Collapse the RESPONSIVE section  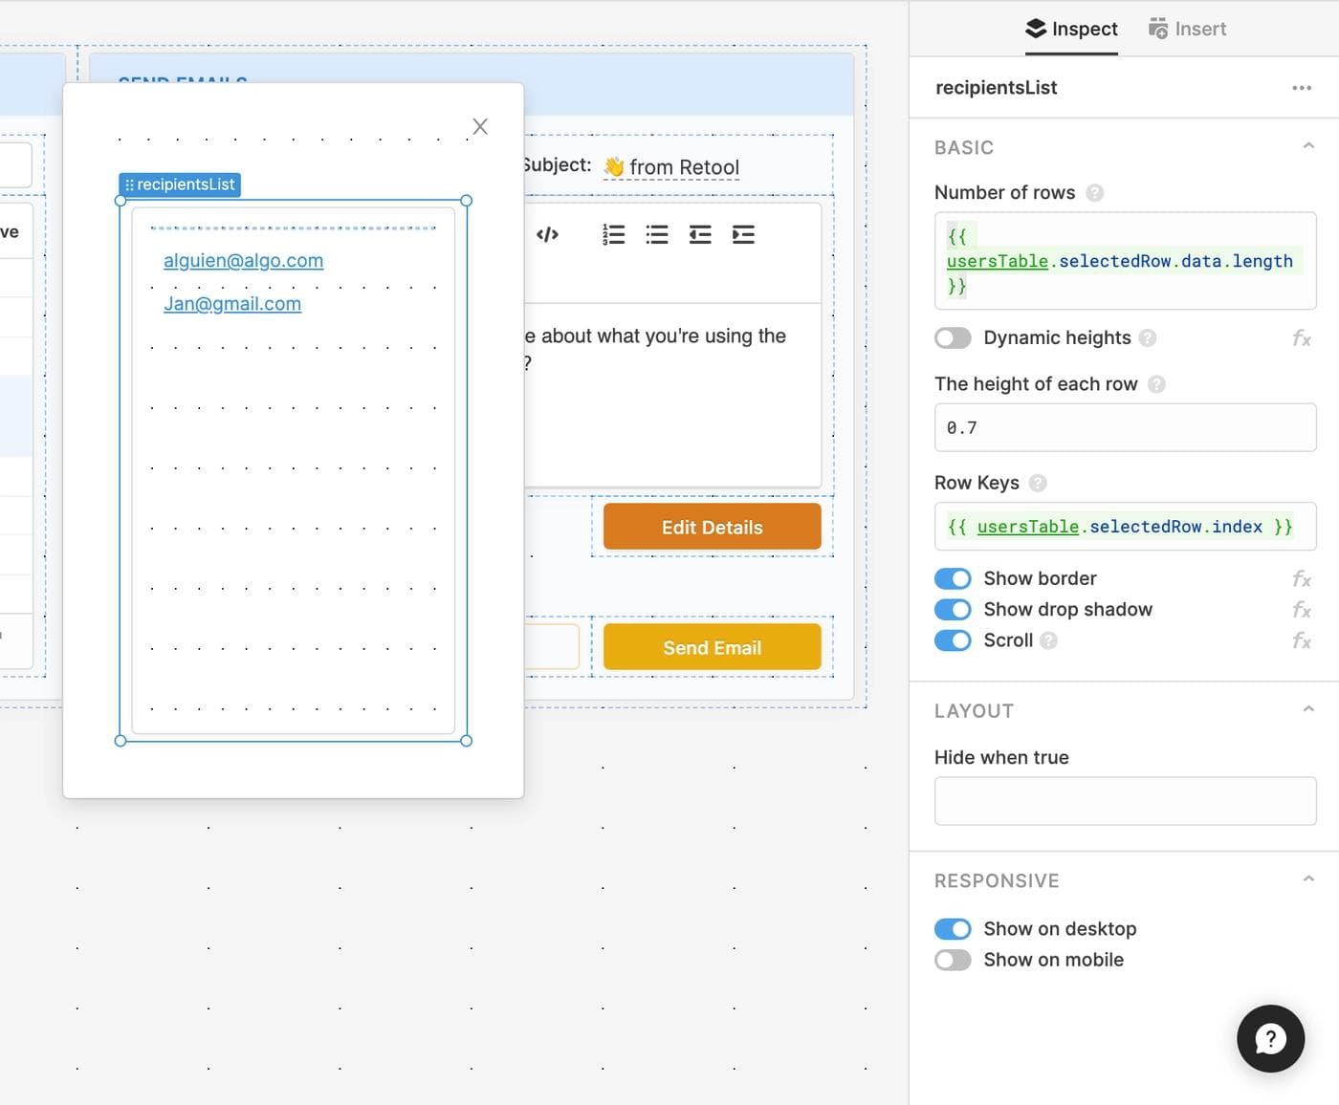coord(1307,879)
